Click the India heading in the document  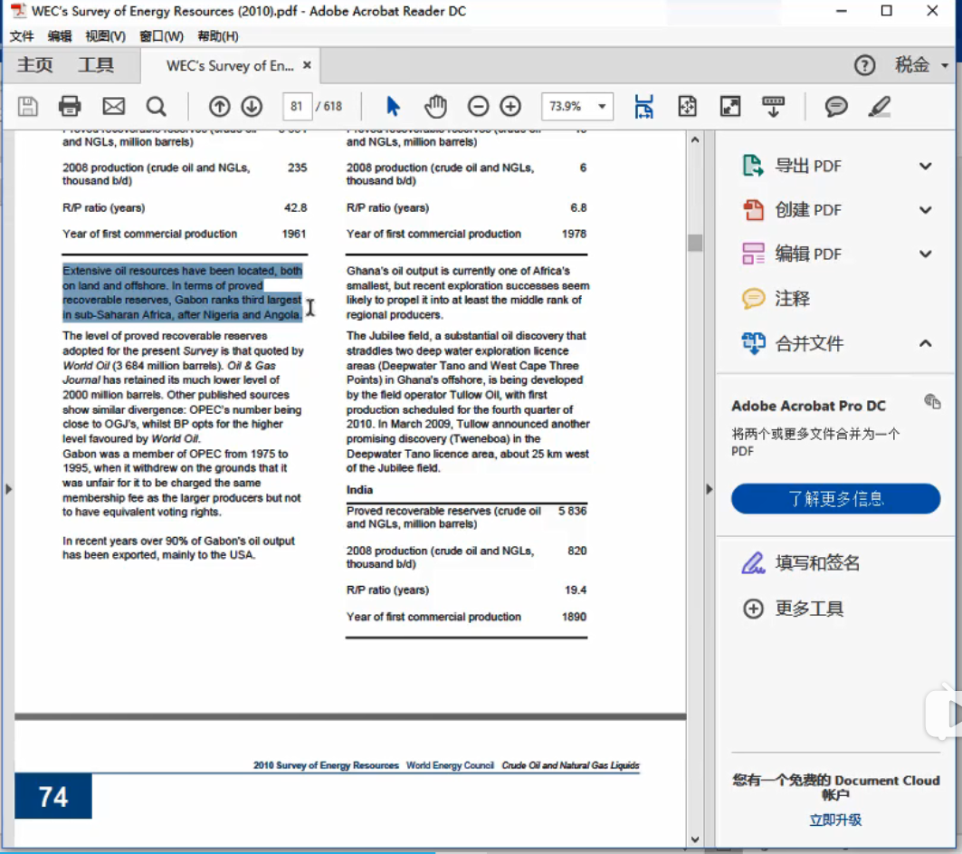pos(359,490)
